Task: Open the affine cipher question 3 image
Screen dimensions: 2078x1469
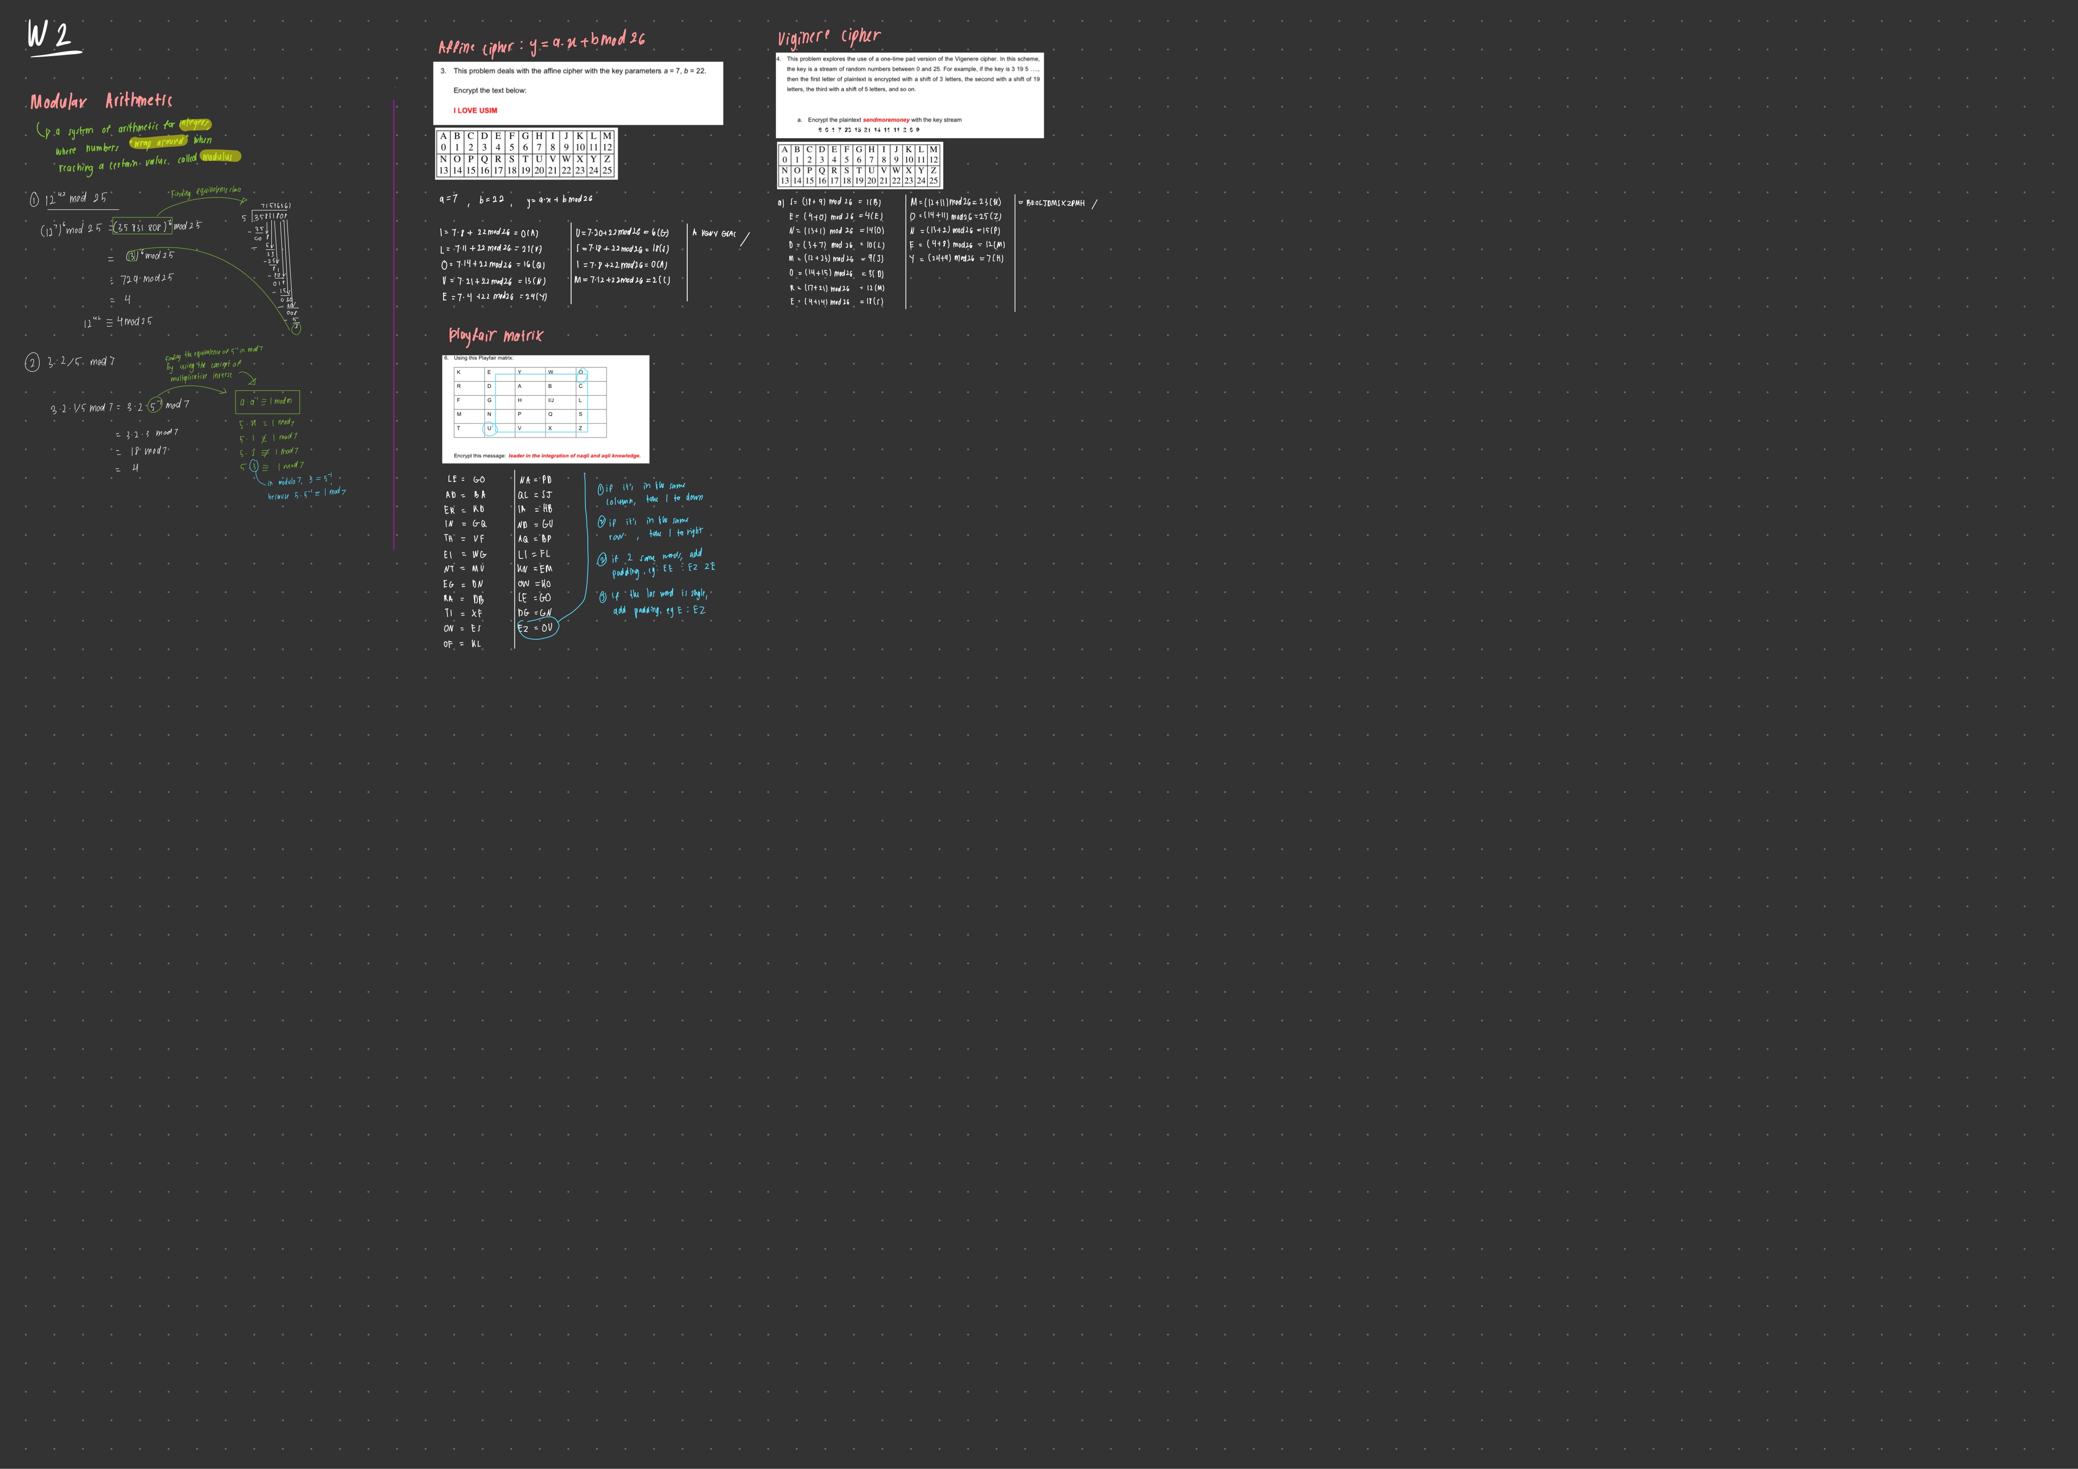Action: 577,93
